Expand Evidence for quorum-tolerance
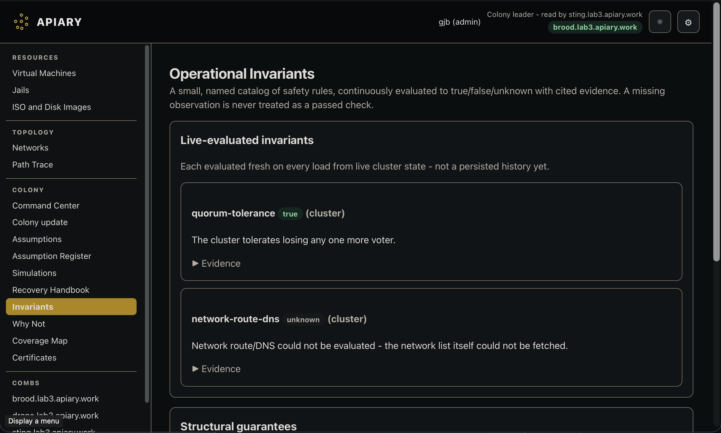This screenshot has height=433, width=721. click(x=216, y=263)
